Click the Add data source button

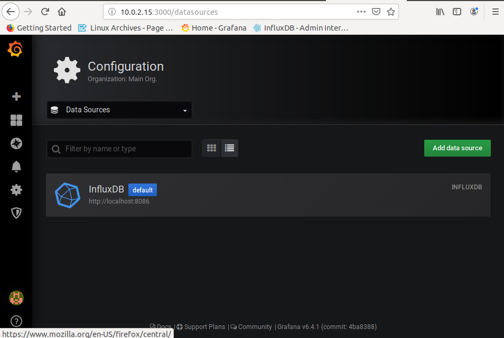458,148
